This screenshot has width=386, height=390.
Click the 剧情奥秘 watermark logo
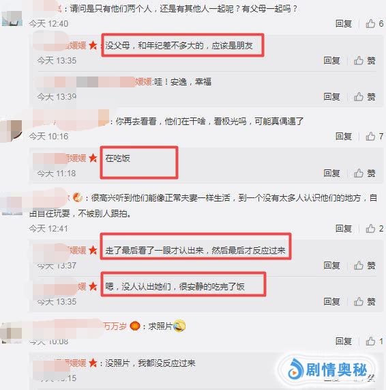pos(327,370)
